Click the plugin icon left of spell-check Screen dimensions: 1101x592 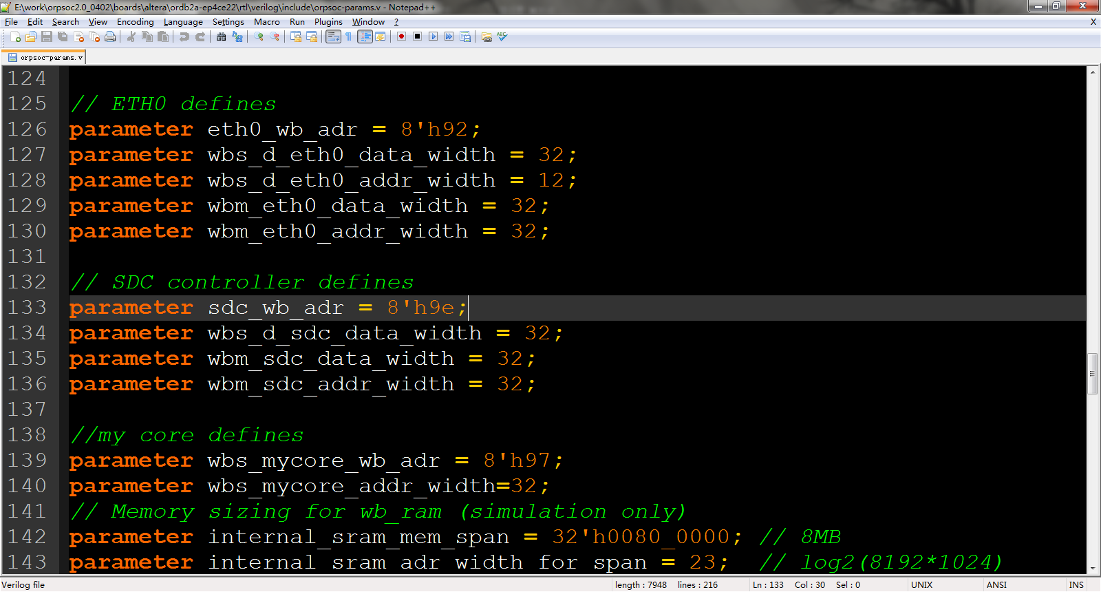[x=487, y=37]
